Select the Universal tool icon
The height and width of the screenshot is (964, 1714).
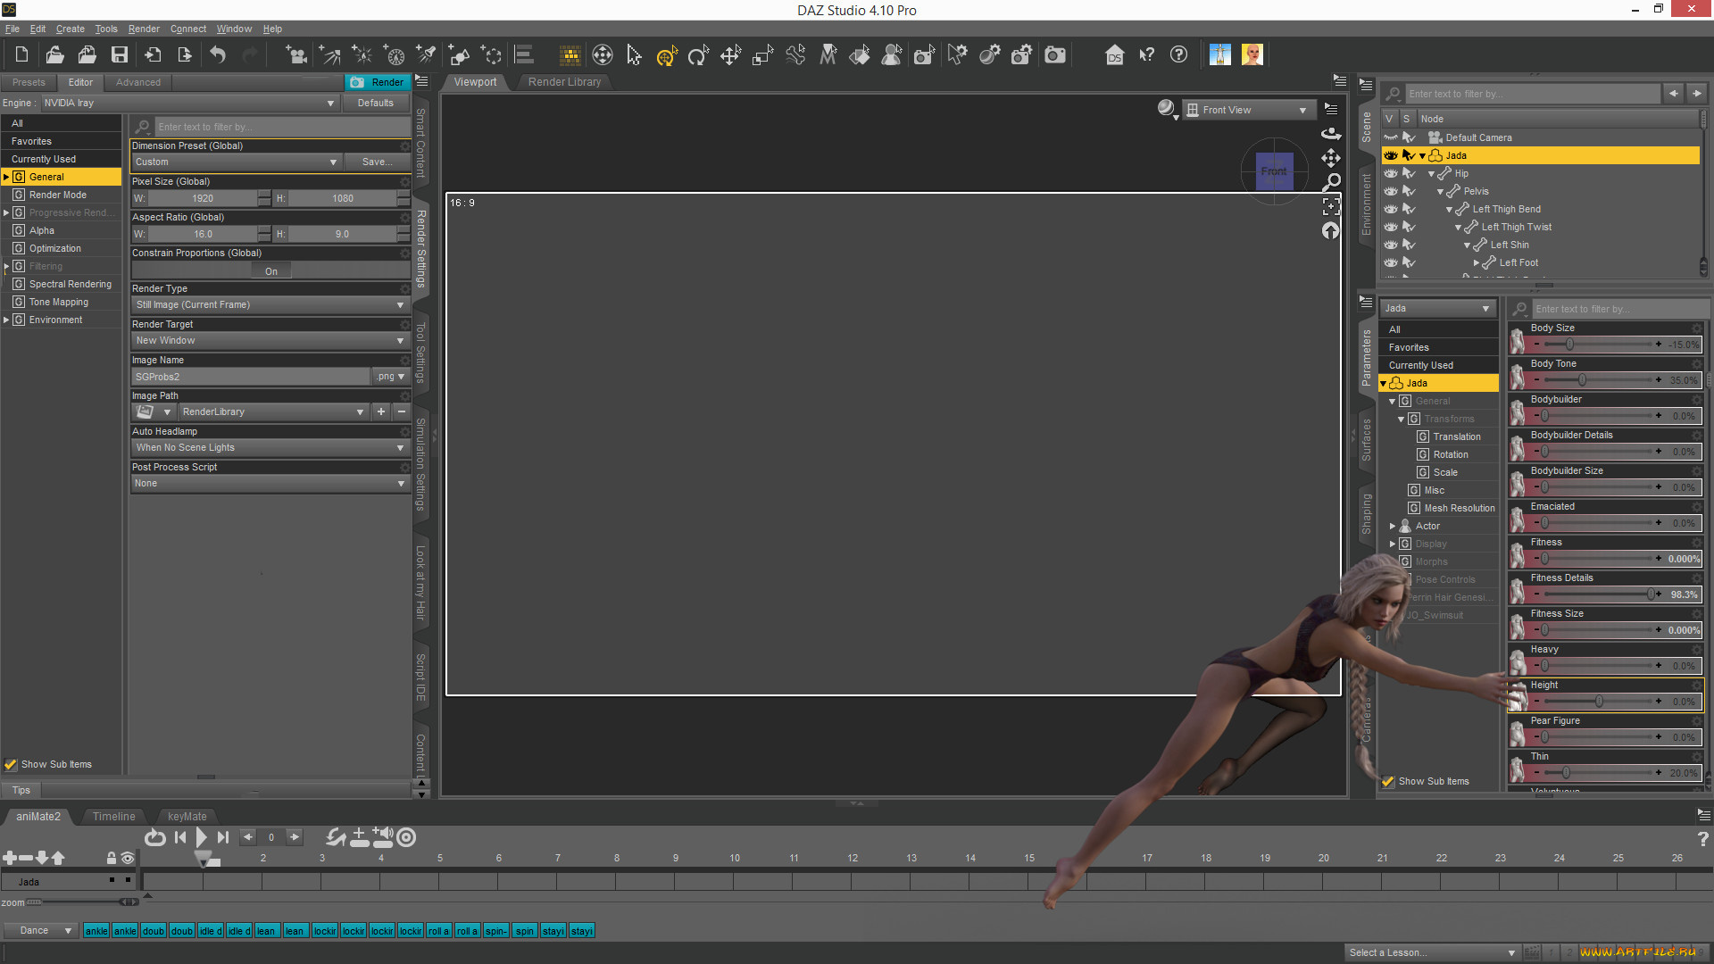(x=665, y=54)
